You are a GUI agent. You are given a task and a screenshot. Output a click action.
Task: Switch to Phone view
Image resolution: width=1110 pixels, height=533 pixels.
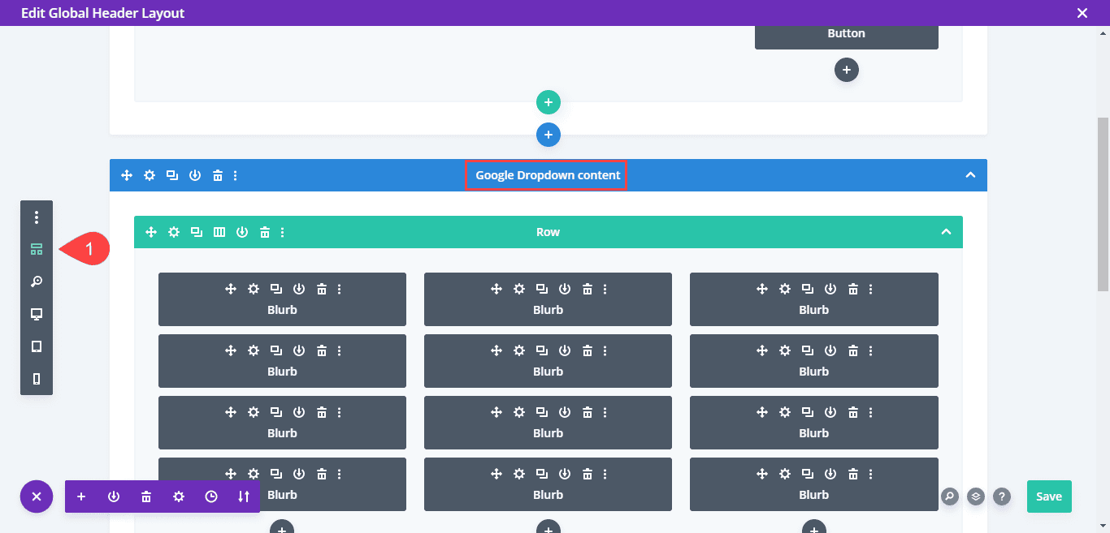click(37, 379)
